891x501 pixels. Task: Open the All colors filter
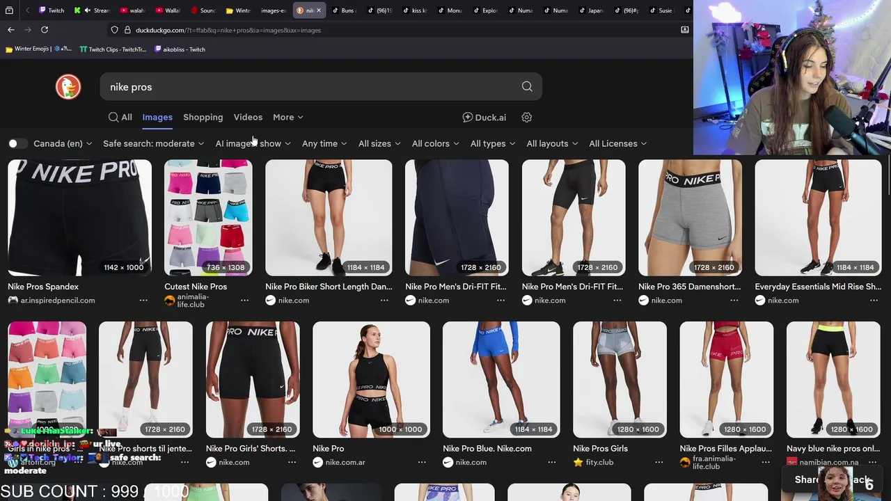pyautogui.click(x=435, y=143)
